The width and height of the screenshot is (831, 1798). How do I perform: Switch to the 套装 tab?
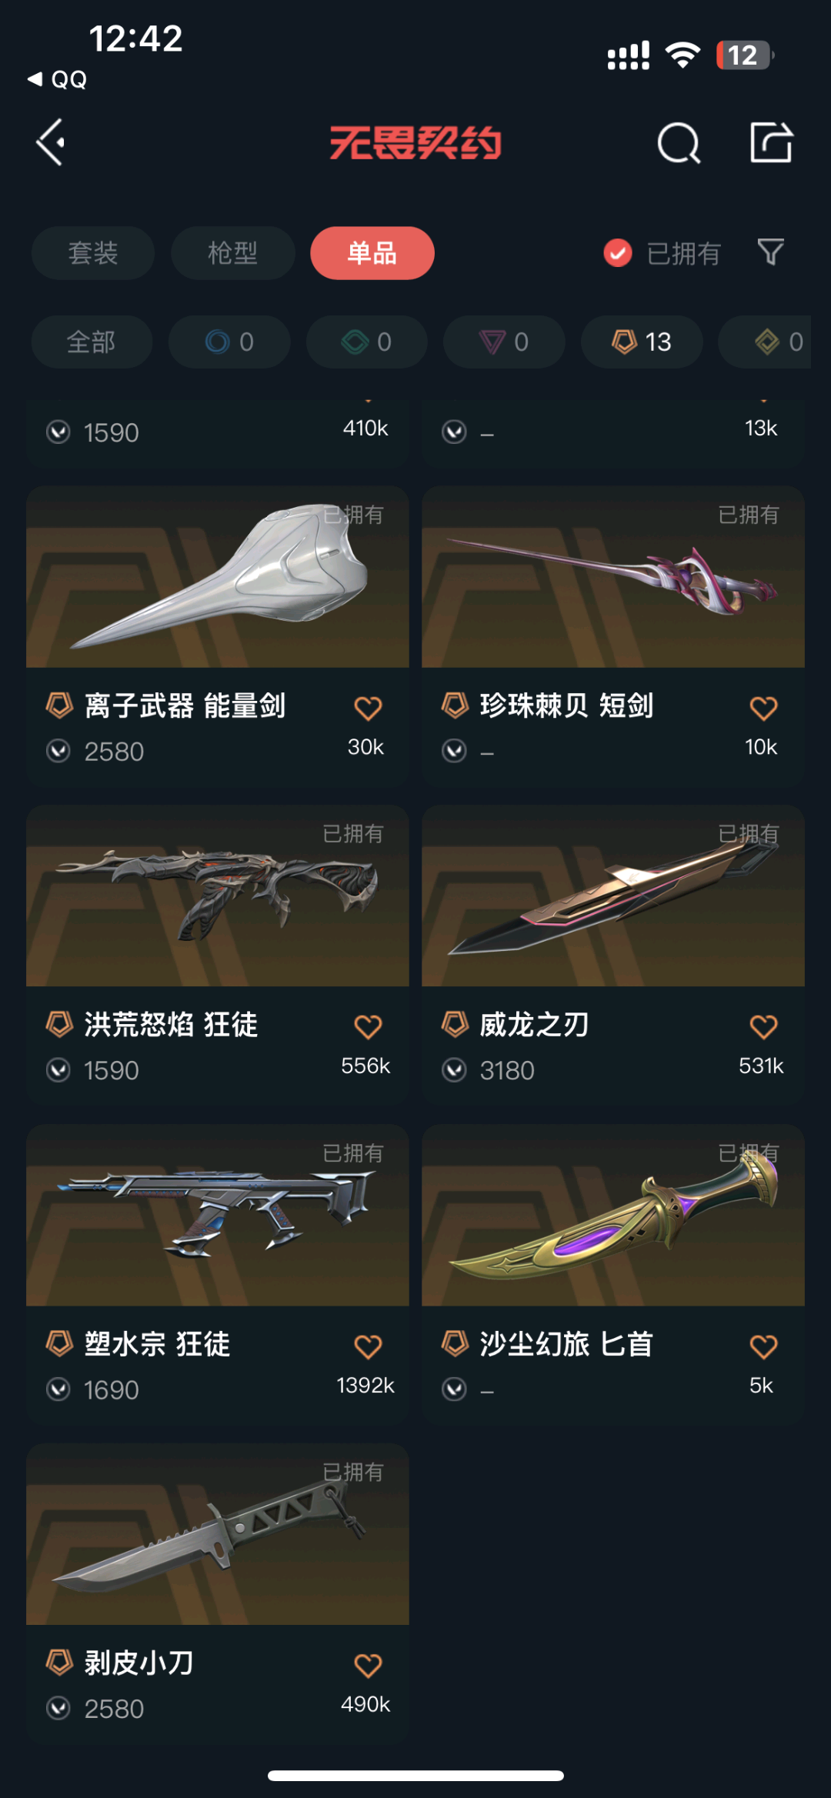click(x=93, y=253)
